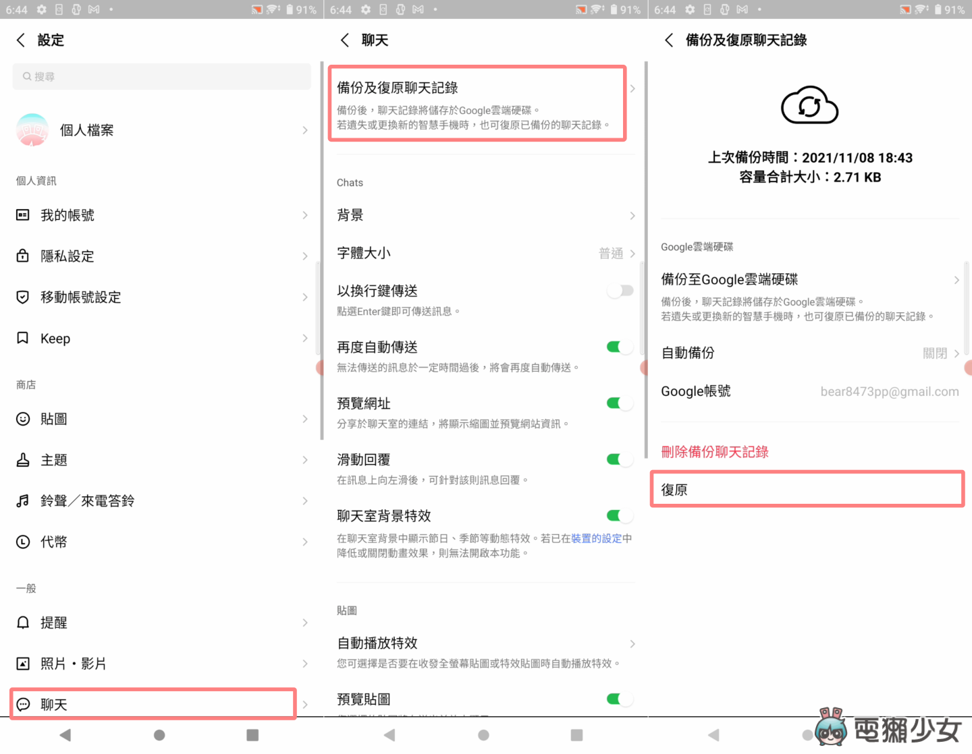Viewport: 972px width, 754px height.
Task: Select the 我的帳號 card icon
Action: click(x=22, y=214)
